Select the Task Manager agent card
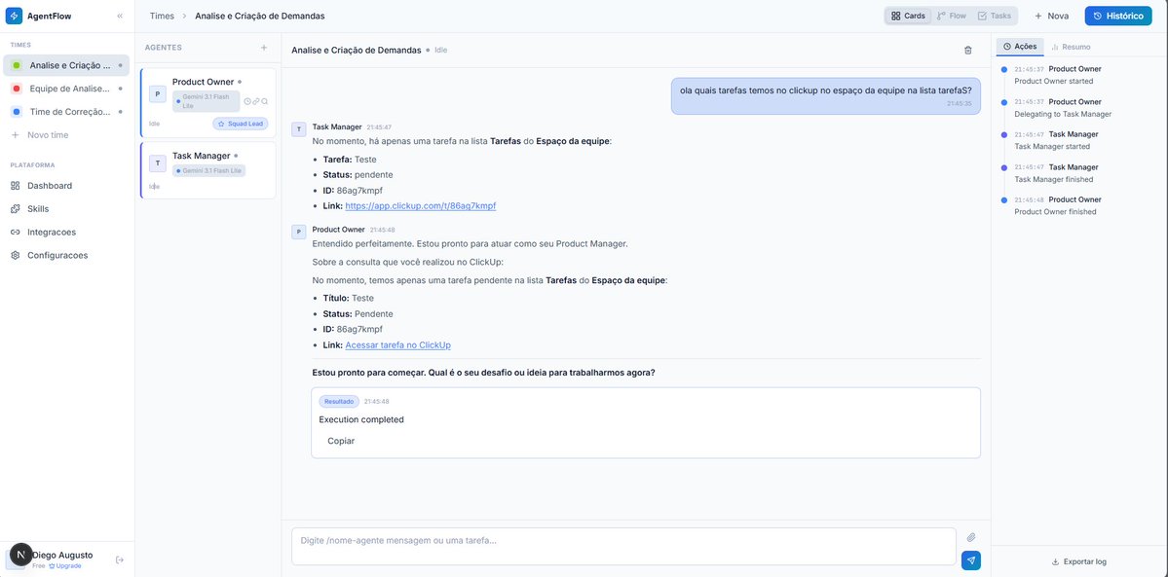The height and width of the screenshot is (577, 1168). point(207,170)
